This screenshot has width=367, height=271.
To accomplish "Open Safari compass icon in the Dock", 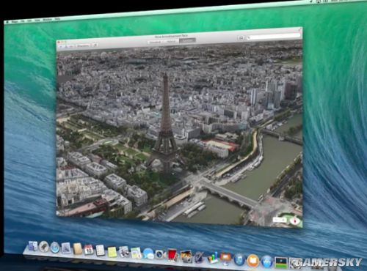I will click(55, 248).
